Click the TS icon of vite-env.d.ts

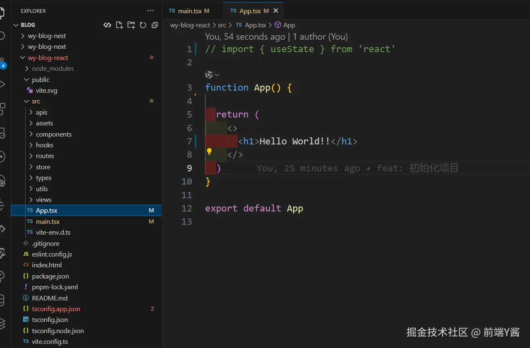click(30, 232)
